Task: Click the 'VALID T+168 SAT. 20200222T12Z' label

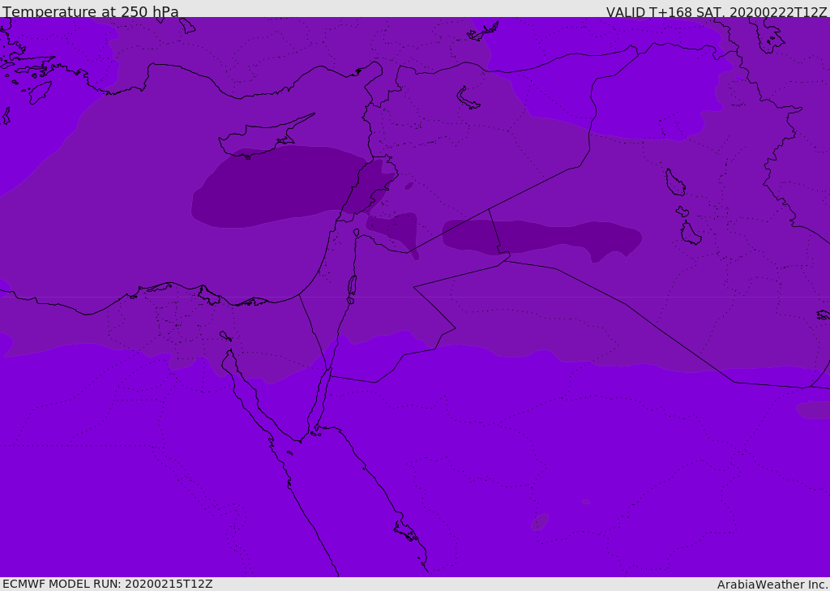Action: [x=717, y=12]
